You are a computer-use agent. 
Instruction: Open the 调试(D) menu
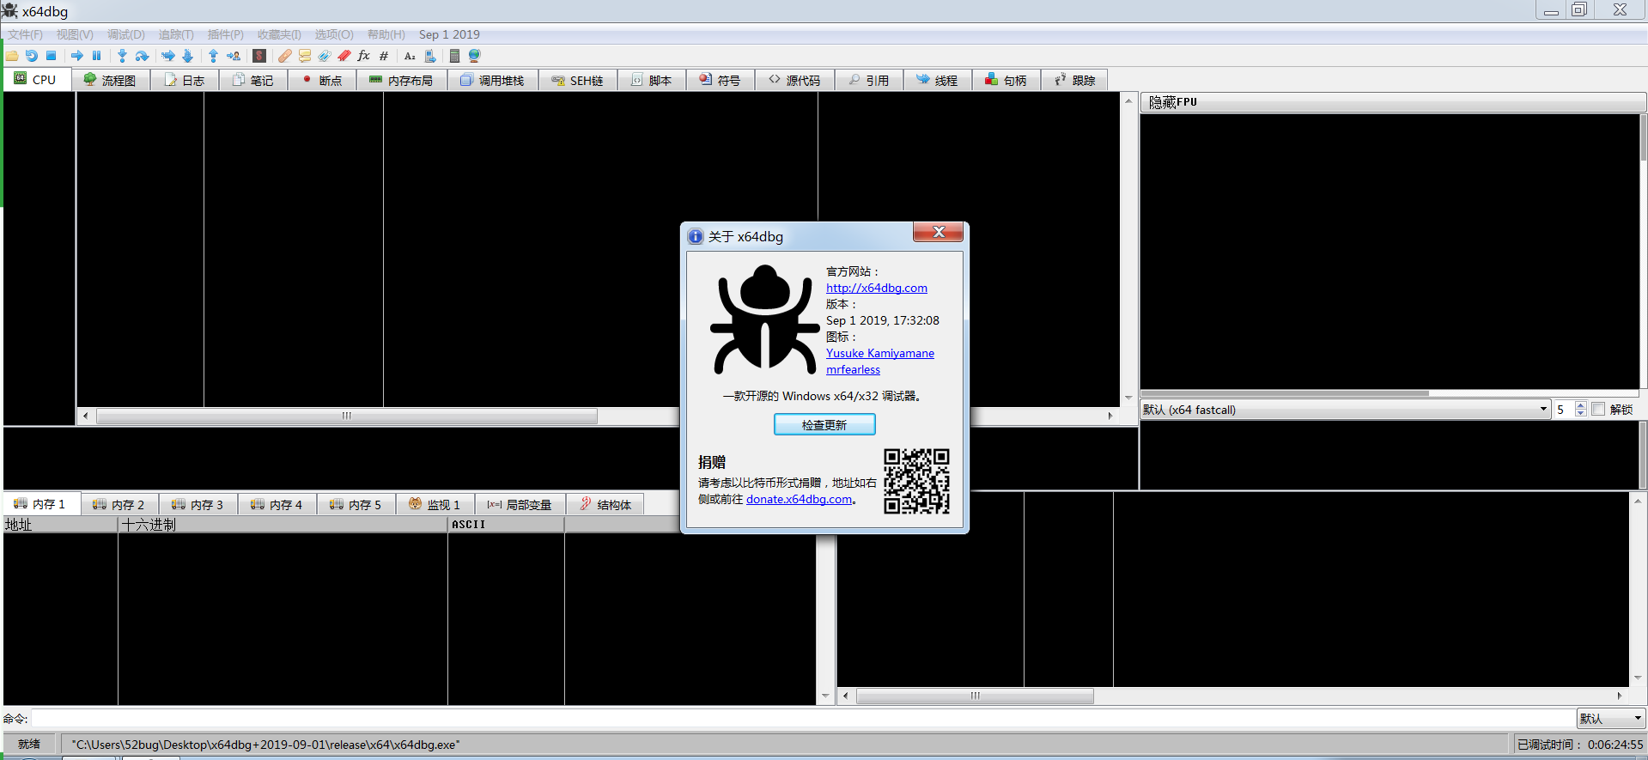(x=126, y=34)
